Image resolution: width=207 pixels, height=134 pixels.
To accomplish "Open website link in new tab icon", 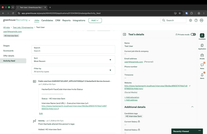I will 190,86.
